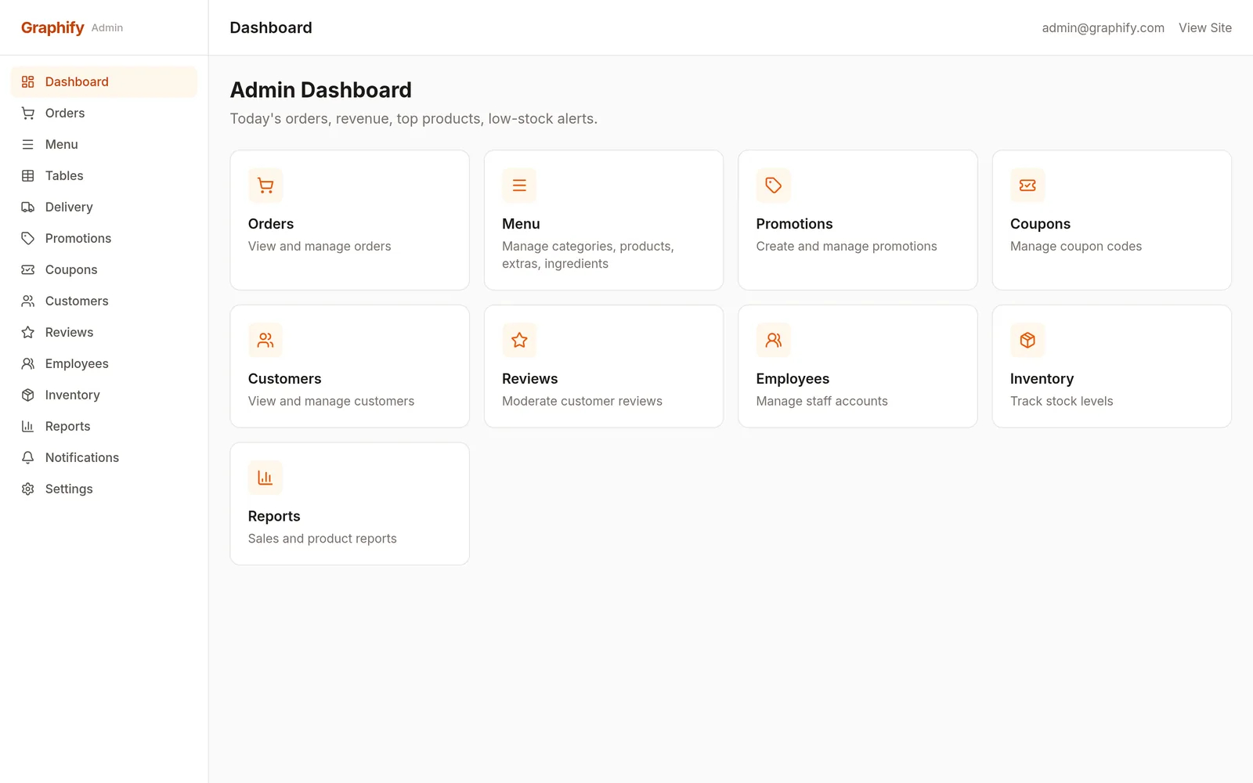Click the box icon in Inventory card
Image resolution: width=1253 pixels, height=783 pixels.
coord(1027,341)
